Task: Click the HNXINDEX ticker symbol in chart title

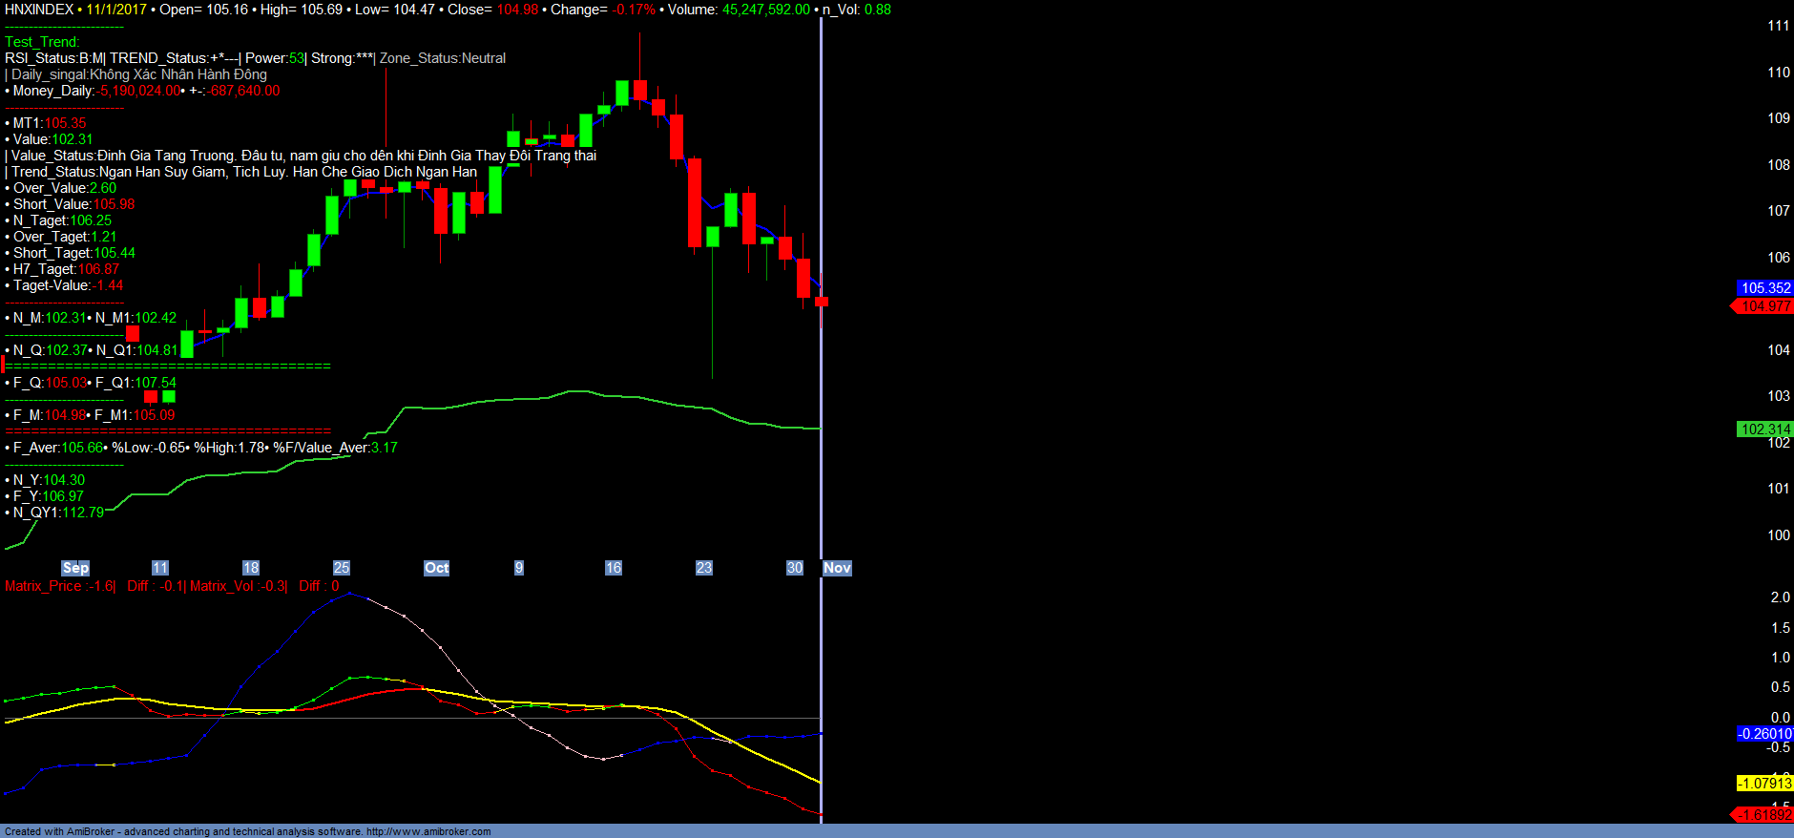Action: 39,10
